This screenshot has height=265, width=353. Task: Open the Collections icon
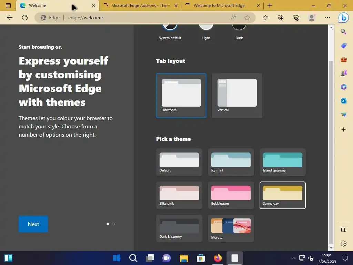pos(281,18)
